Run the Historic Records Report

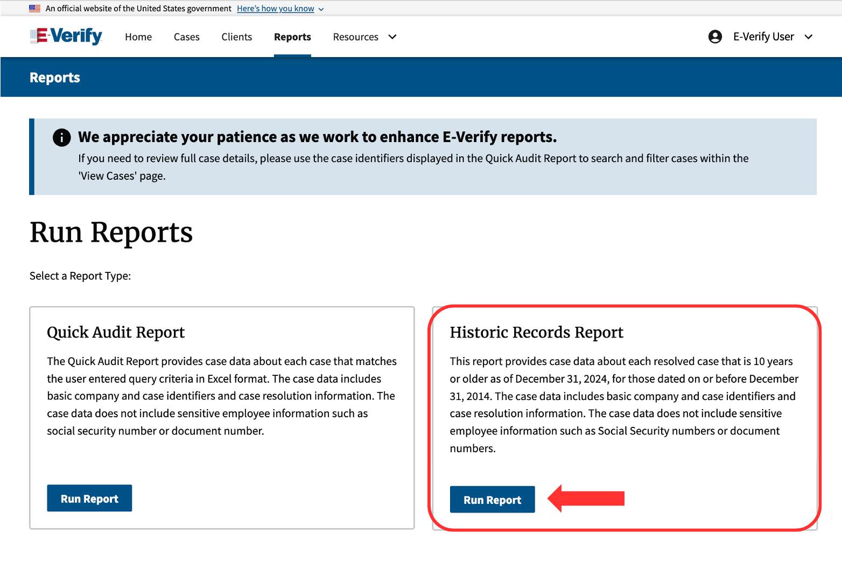tap(493, 500)
